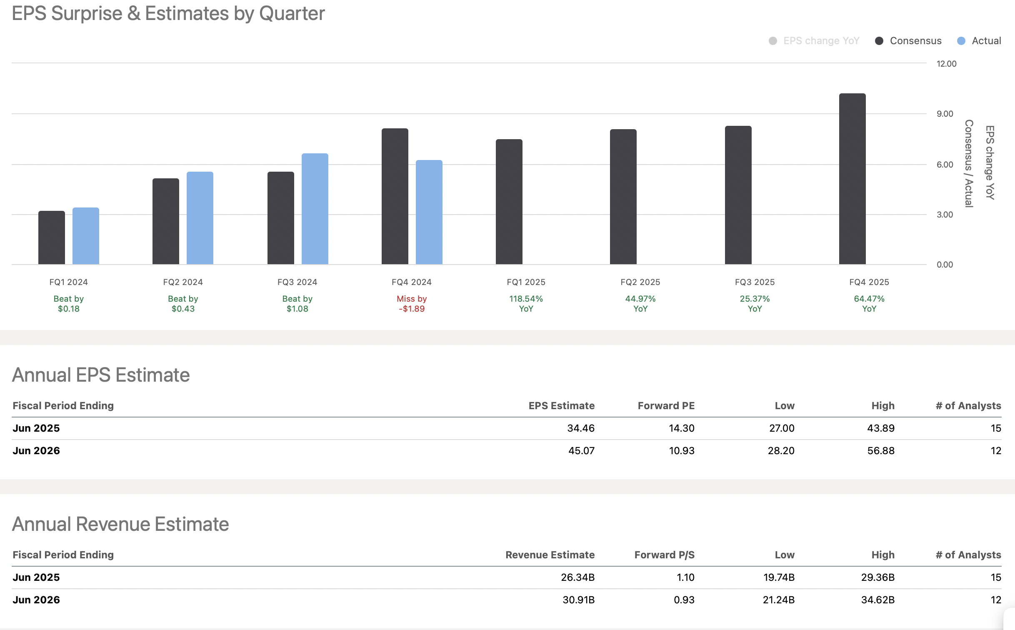Click the FQ4 2024 Consensus bar
Image resolution: width=1015 pixels, height=630 pixels.
pos(395,196)
